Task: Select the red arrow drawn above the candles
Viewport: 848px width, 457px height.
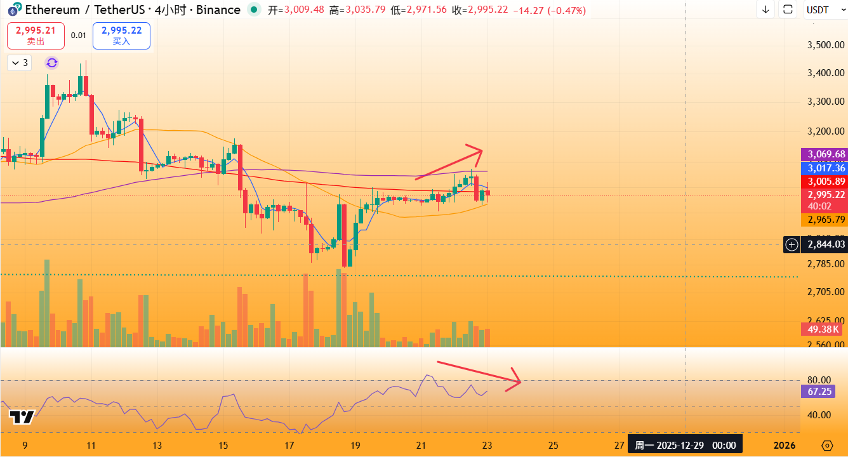Action: coord(449,164)
